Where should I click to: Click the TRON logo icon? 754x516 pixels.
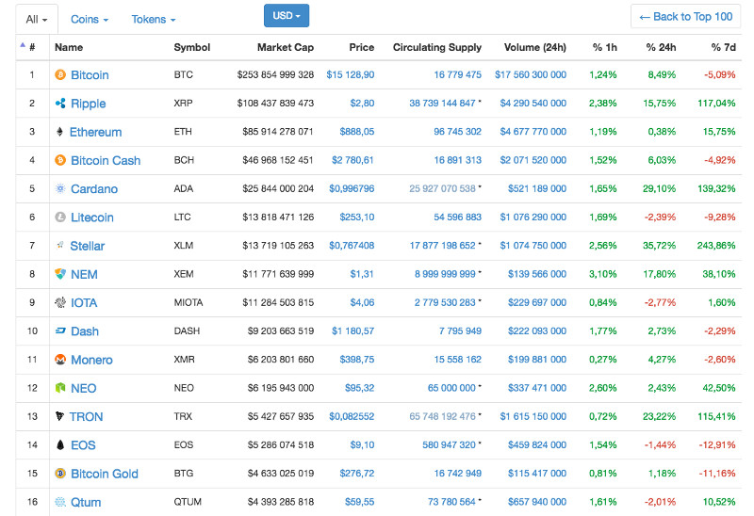pyautogui.click(x=59, y=416)
